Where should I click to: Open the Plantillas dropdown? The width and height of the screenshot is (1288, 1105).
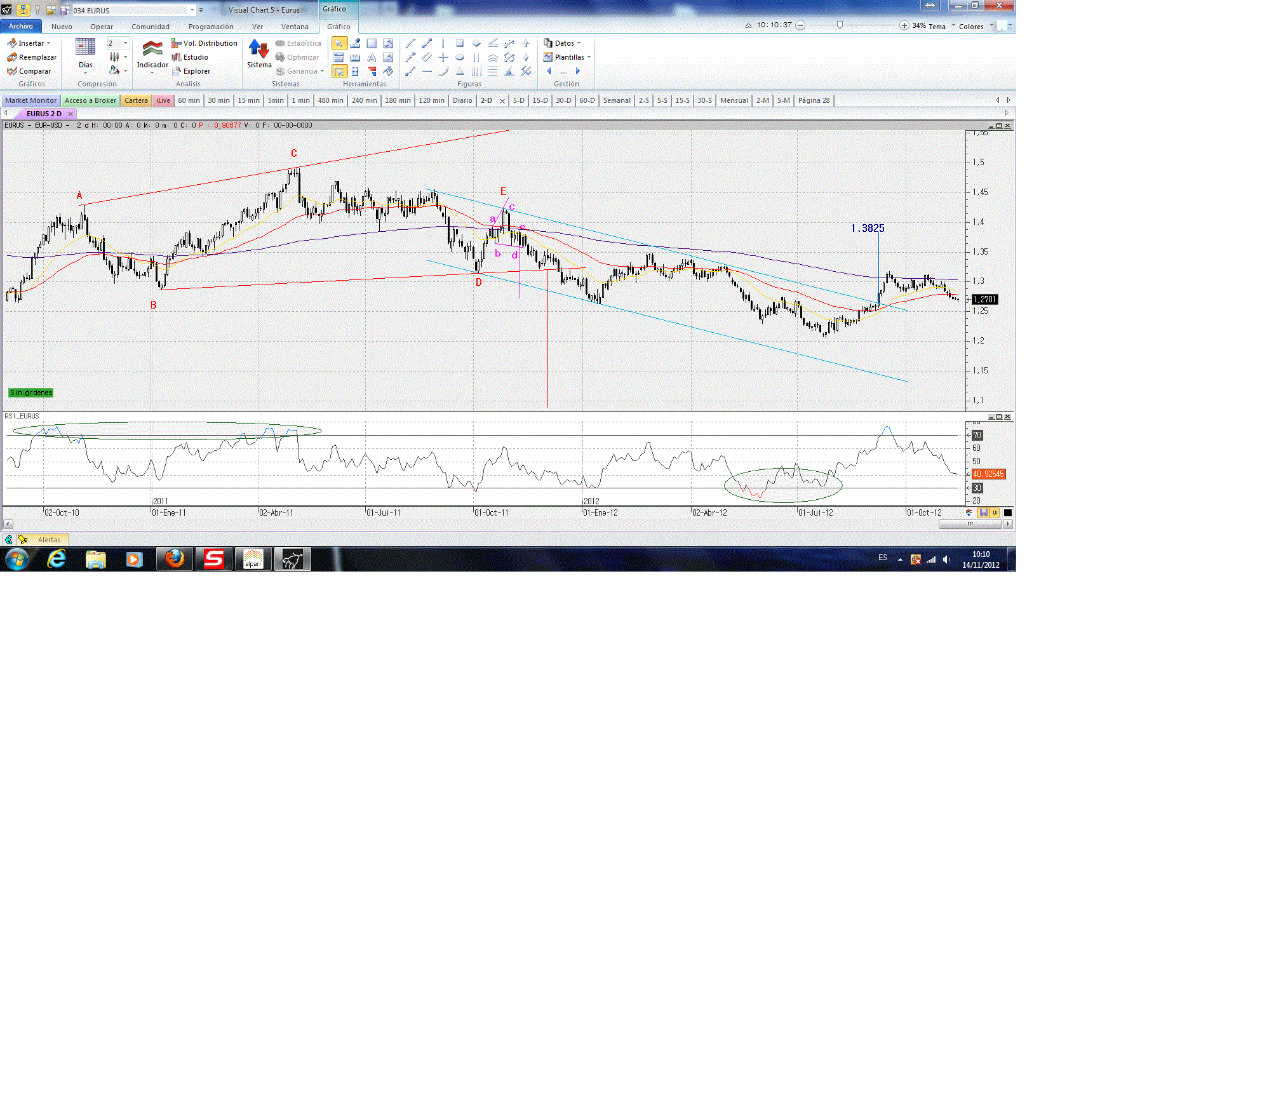(568, 57)
